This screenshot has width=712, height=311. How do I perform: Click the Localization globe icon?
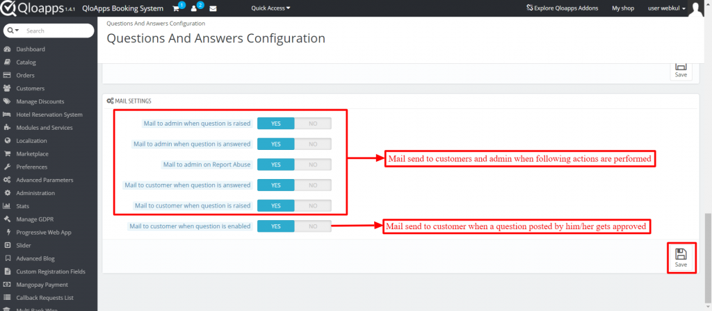[x=7, y=140]
